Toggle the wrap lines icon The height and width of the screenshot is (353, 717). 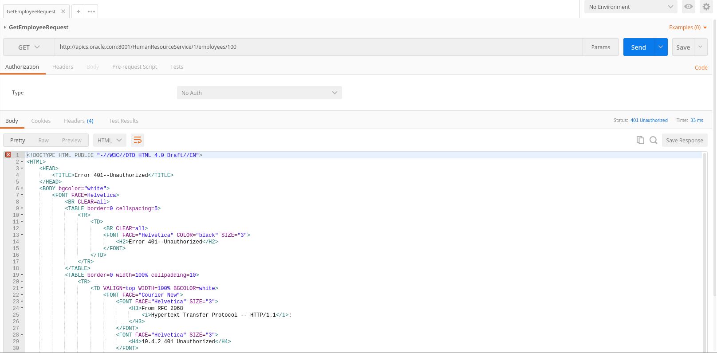(x=138, y=140)
